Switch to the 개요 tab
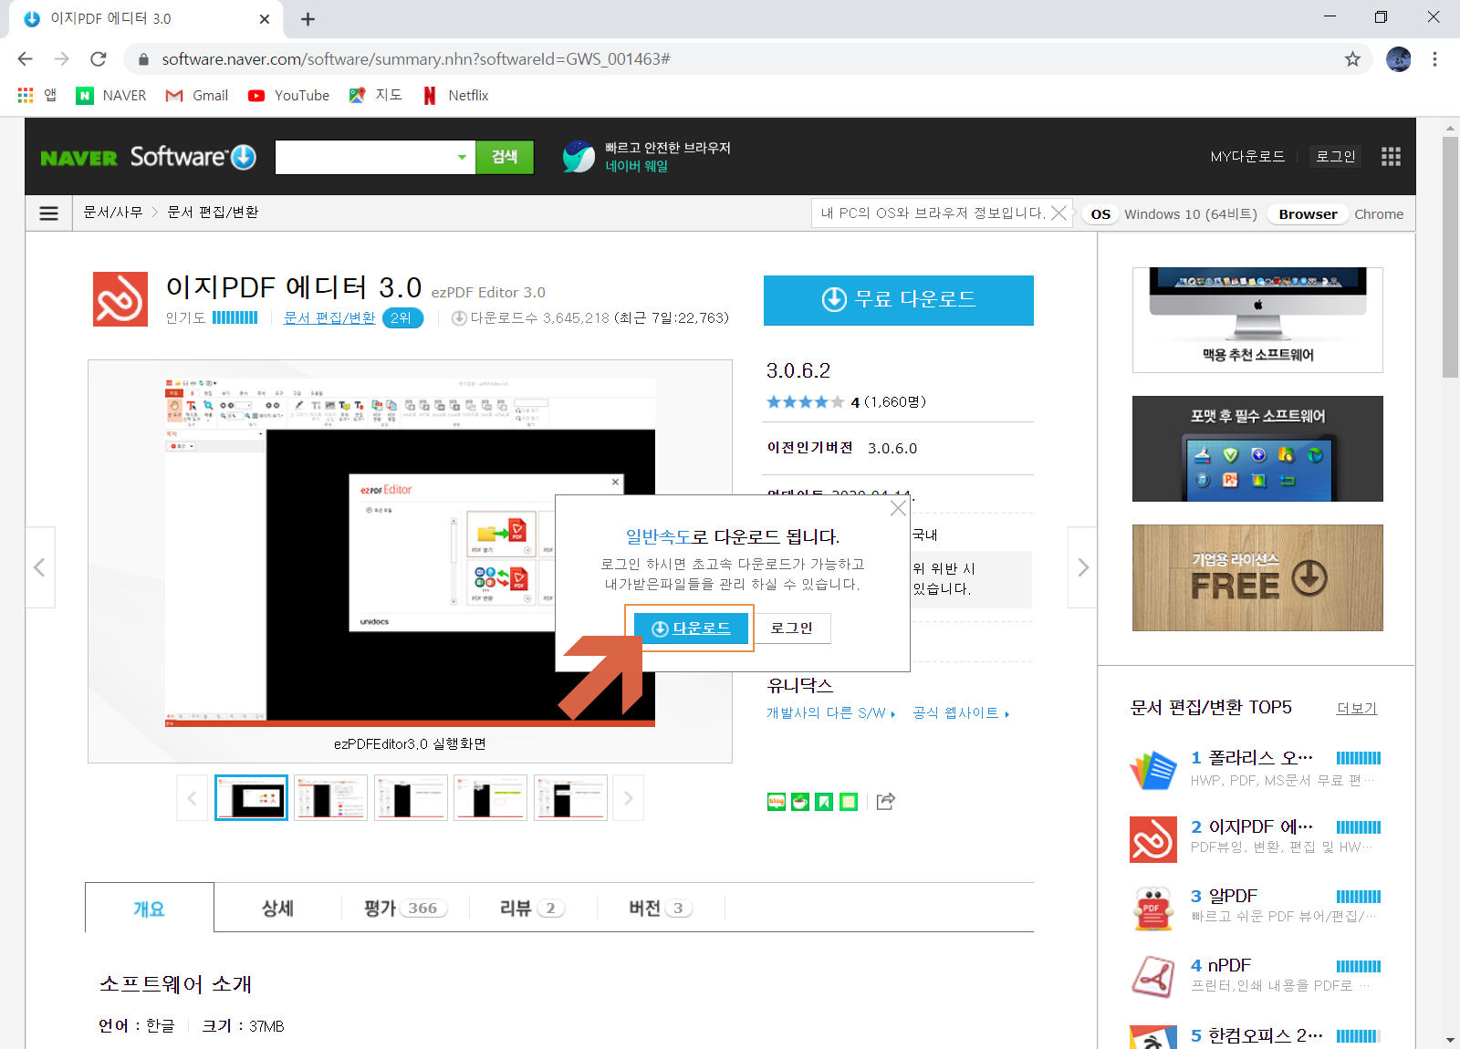This screenshot has height=1049, width=1460. (x=150, y=908)
